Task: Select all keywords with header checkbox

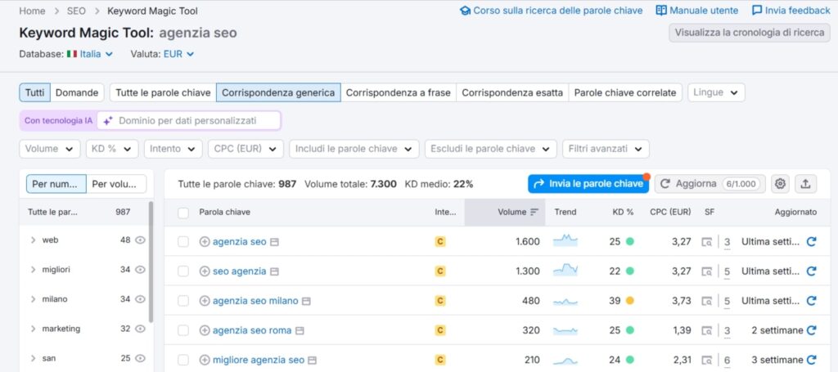Action: click(x=183, y=213)
